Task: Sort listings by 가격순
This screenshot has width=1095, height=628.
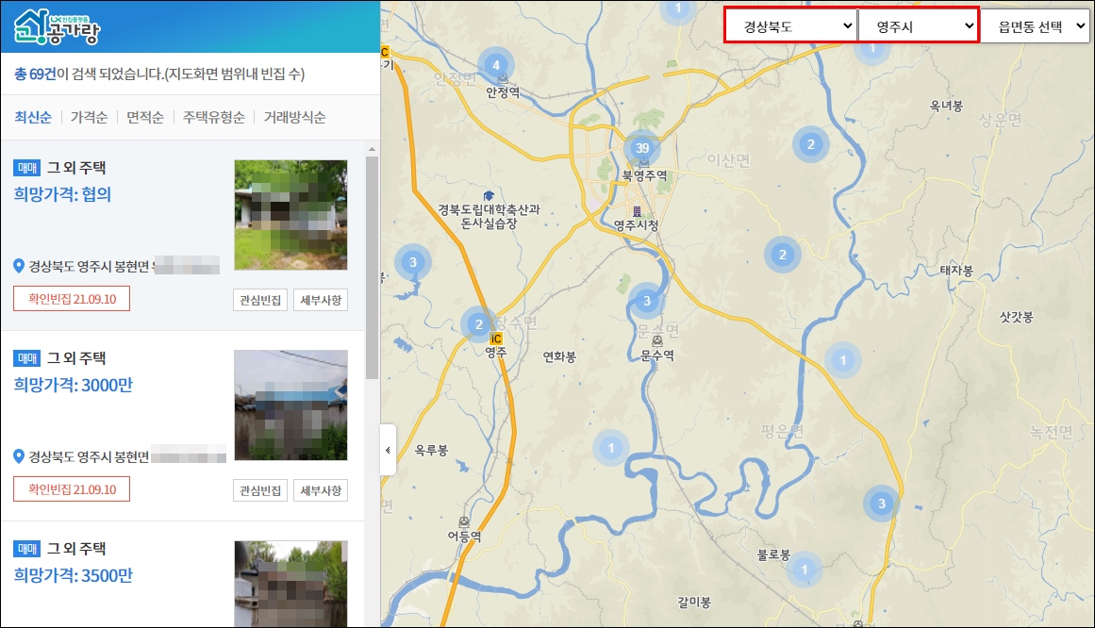Action: (89, 117)
